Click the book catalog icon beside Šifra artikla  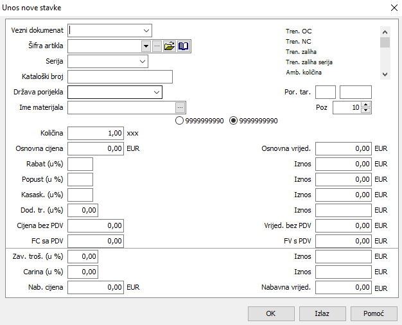[x=184, y=46]
